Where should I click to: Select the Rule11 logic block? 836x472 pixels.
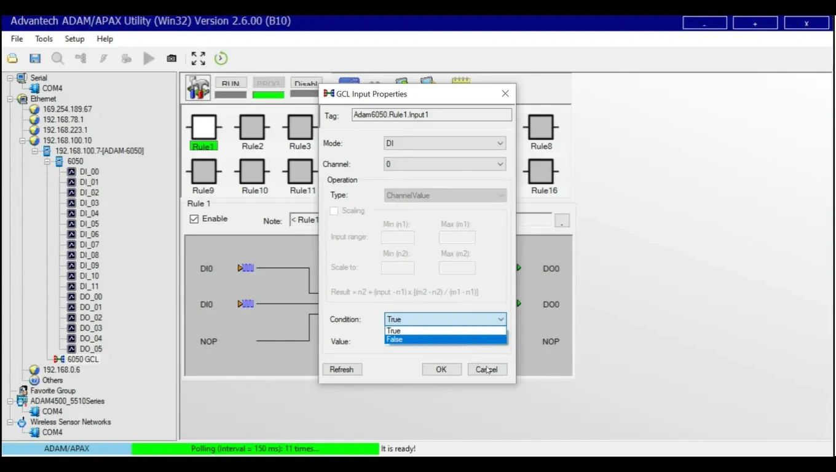click(300, 172)
